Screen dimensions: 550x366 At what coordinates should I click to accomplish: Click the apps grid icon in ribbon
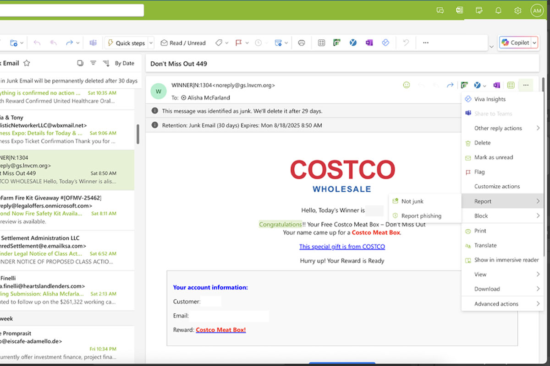click(321, 43)
